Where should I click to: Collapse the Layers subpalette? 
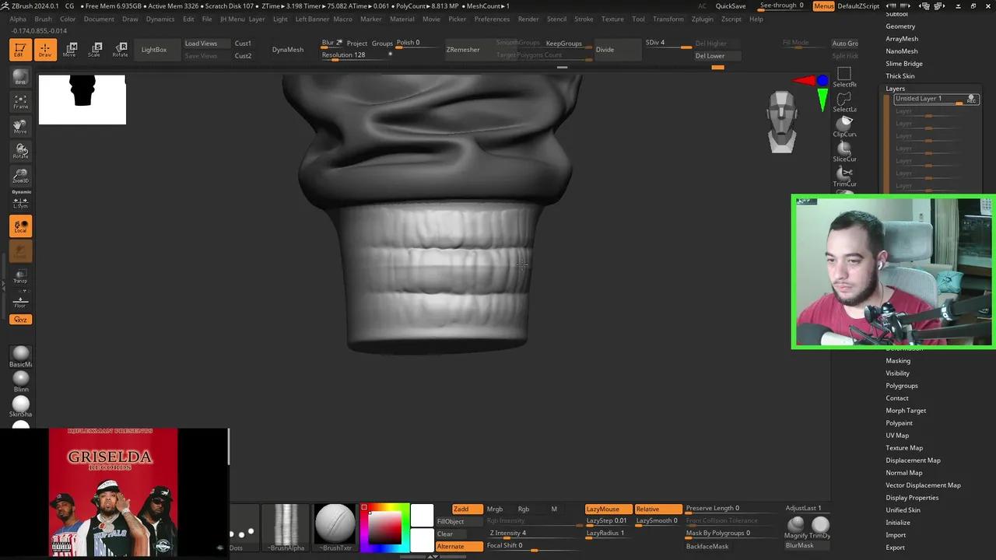895,89
